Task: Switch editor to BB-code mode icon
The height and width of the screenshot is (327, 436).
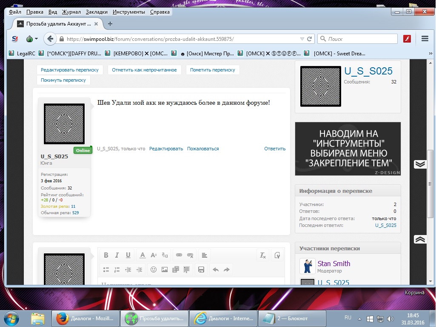Action: pos(277,255)
